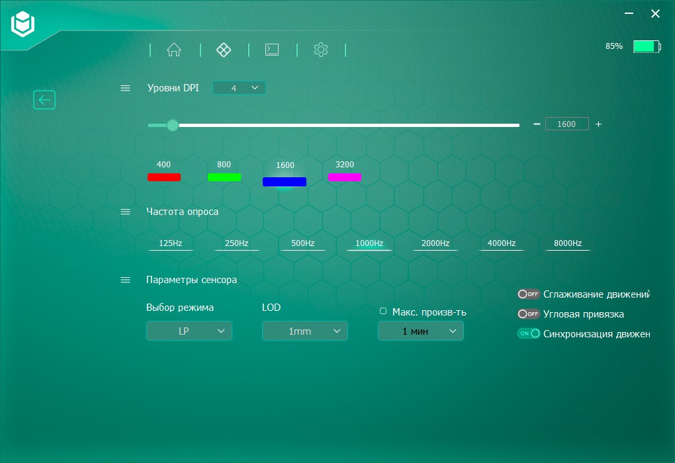Select the red 400 DPI swatch
Screen dimensions: 675x463
point(164,177)
